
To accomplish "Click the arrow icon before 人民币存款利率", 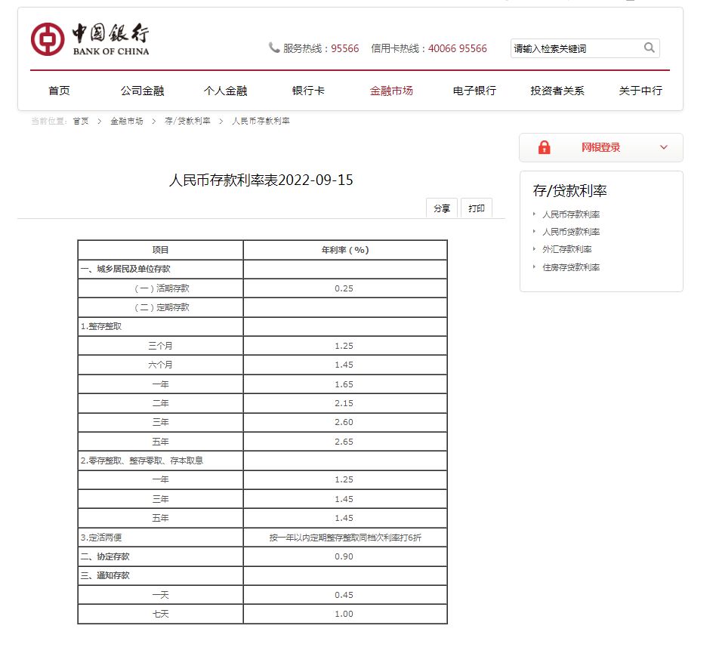I will pyautogui.click(x=535, y=214).
